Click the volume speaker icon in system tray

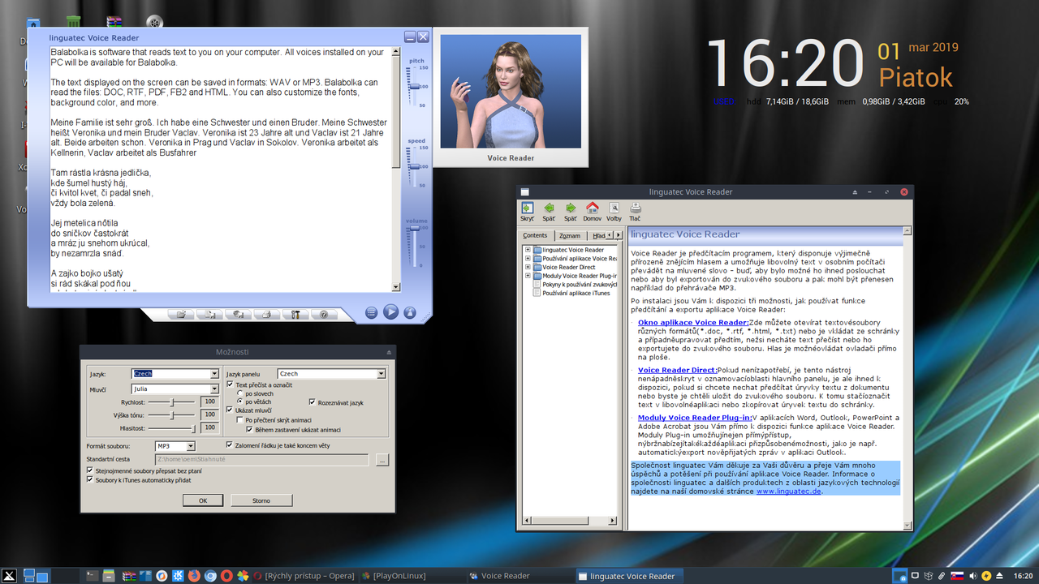pos(973,576)
